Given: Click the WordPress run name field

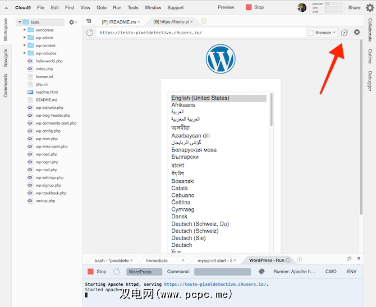Looking at the screenshot, I should tap(144, 272).
